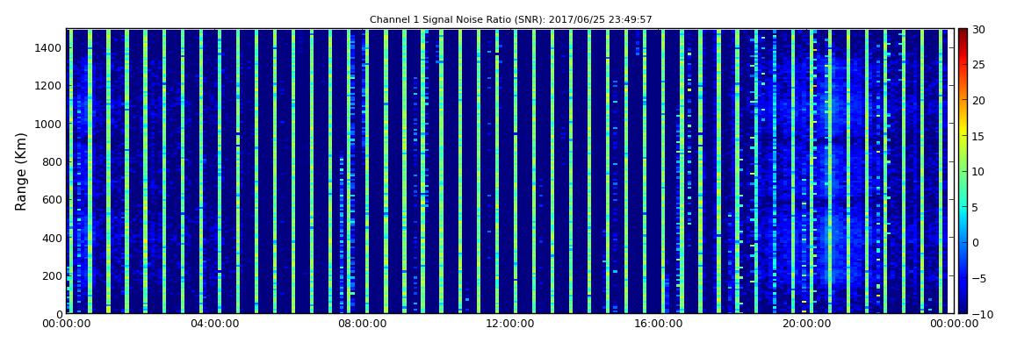Click the 16:00:00 time axis label
Screen dimensions: 1010x357
coord(657,325)
